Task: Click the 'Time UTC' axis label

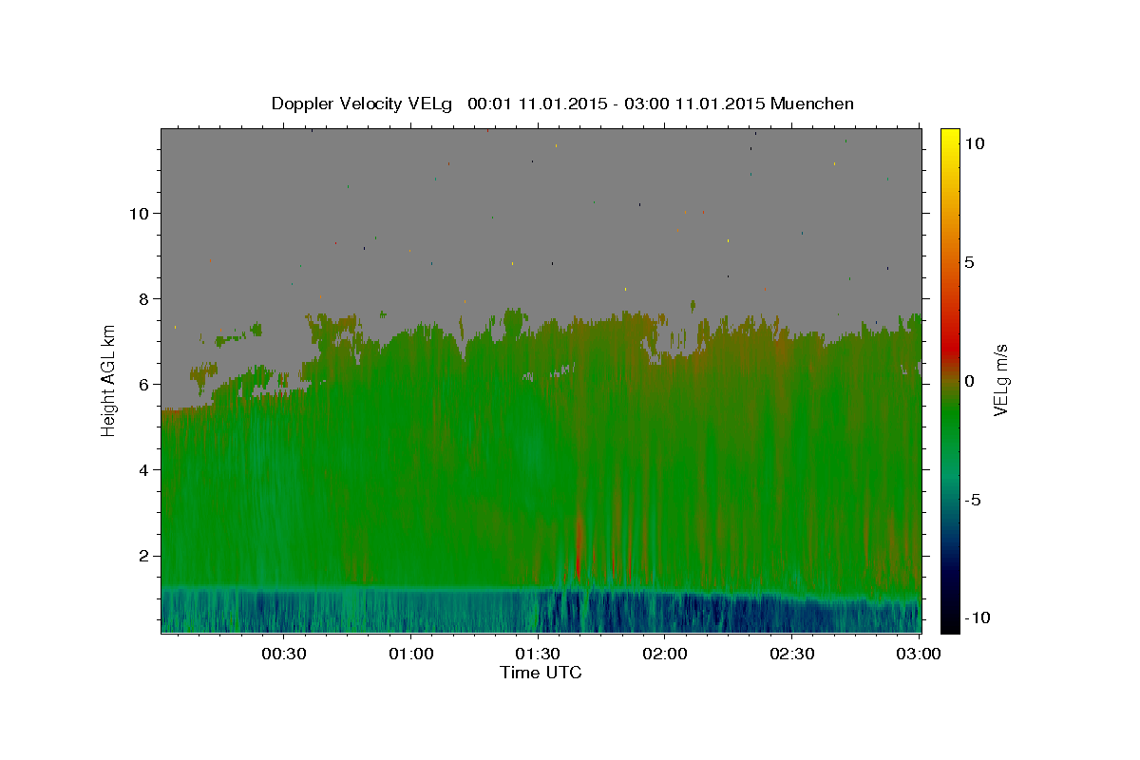Action: tap(541, 673)
